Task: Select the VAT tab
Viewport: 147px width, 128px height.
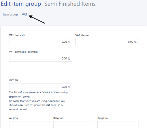Action: (x=24, y=15)
